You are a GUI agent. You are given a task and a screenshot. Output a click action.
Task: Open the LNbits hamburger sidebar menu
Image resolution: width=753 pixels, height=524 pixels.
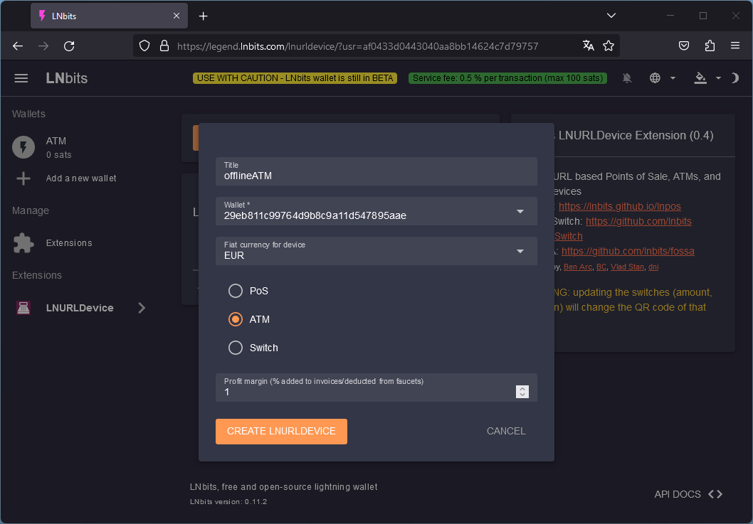pyautogui.click(x=21, y=78)
